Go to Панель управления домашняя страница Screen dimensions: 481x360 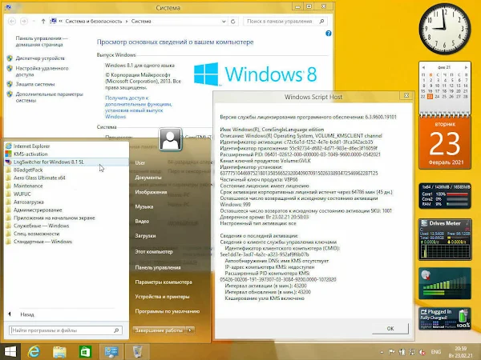[42, 42]
